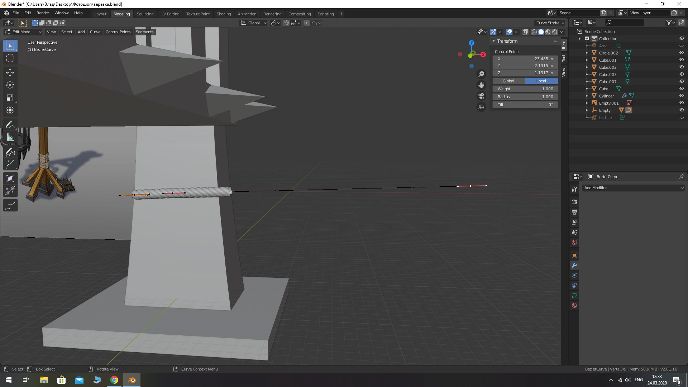This screenshot has height=387, width=688.
Task: Select the Scale tool
Action: pyautogui.click(x=10, y=98)
